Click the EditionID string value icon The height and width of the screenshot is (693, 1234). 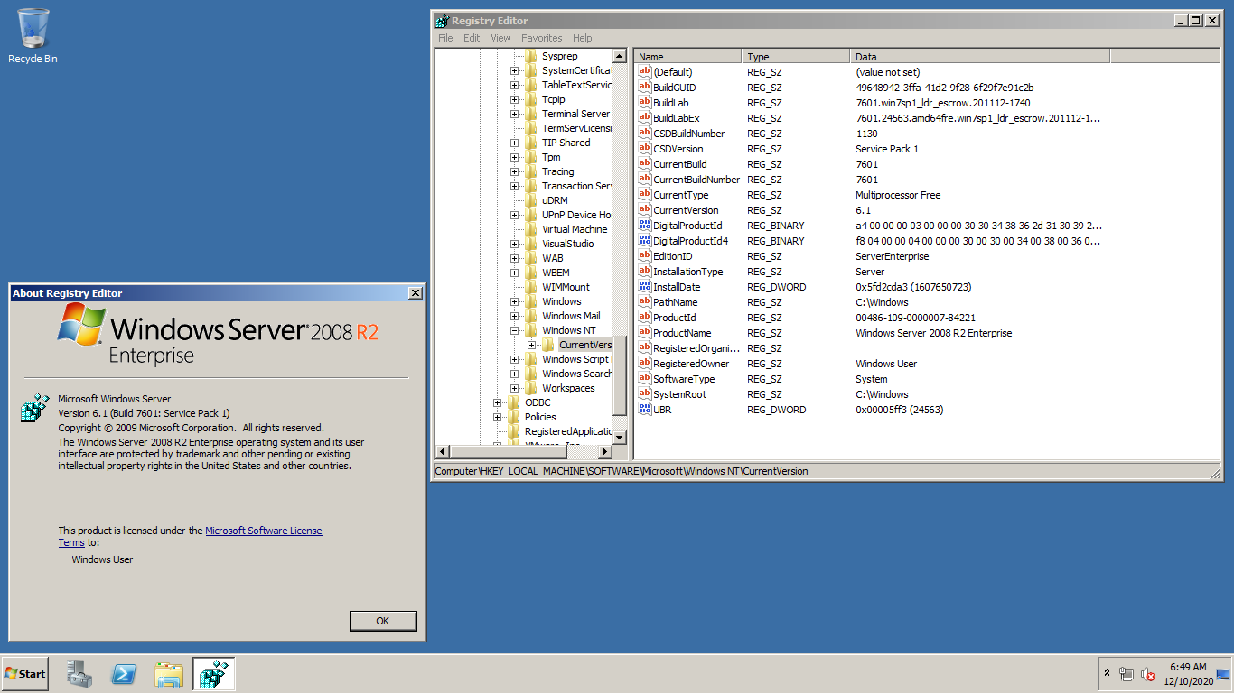tap(645, 255)
